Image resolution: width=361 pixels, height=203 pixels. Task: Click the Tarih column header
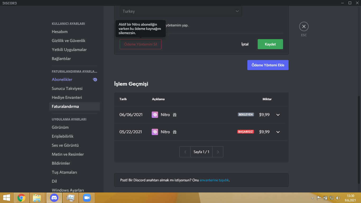[x=123, y=99]
